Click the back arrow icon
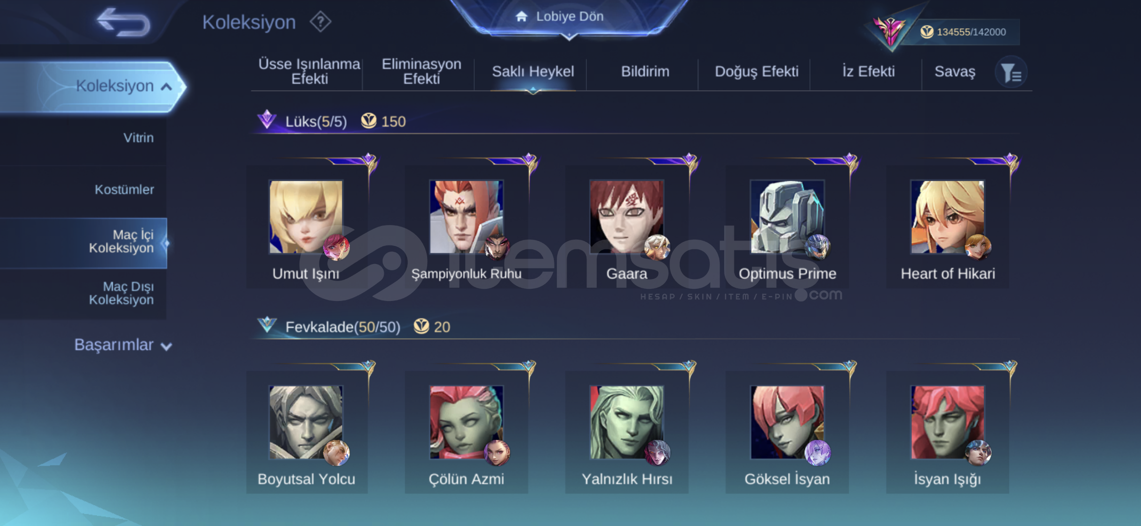Image resolution: width=1141 pixels, height=526 pixels. pos(123,22)
